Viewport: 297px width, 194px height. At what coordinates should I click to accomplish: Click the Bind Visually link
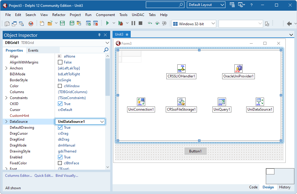coord(67,175)
